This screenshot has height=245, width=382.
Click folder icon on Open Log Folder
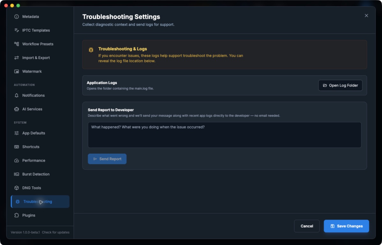(325, 85)
